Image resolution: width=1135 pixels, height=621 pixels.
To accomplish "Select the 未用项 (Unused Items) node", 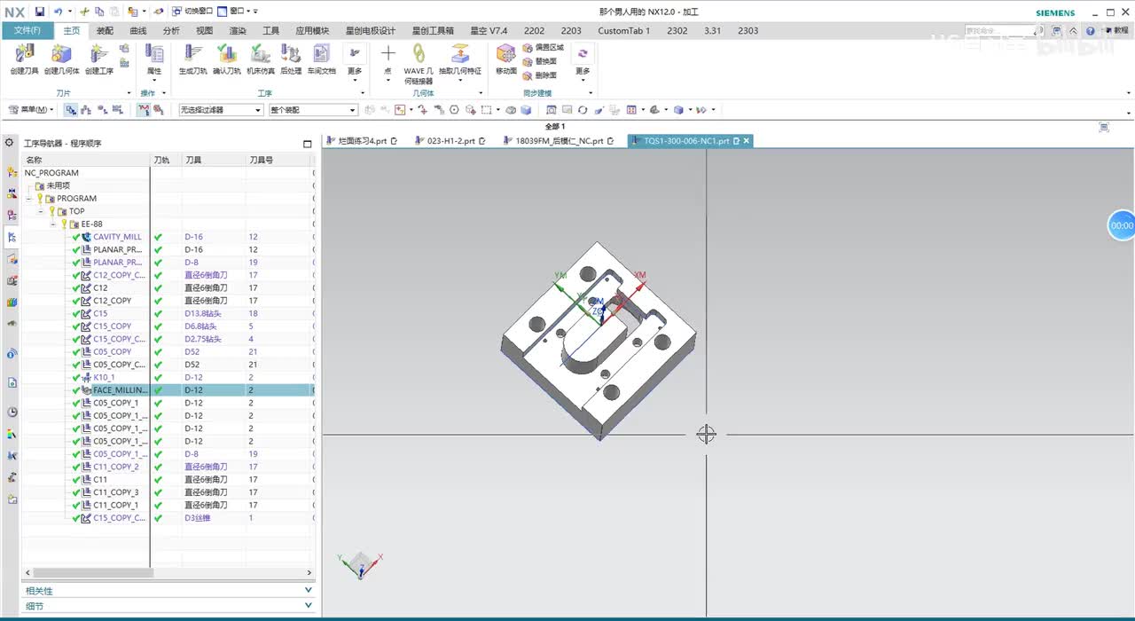I will point(58,185).
